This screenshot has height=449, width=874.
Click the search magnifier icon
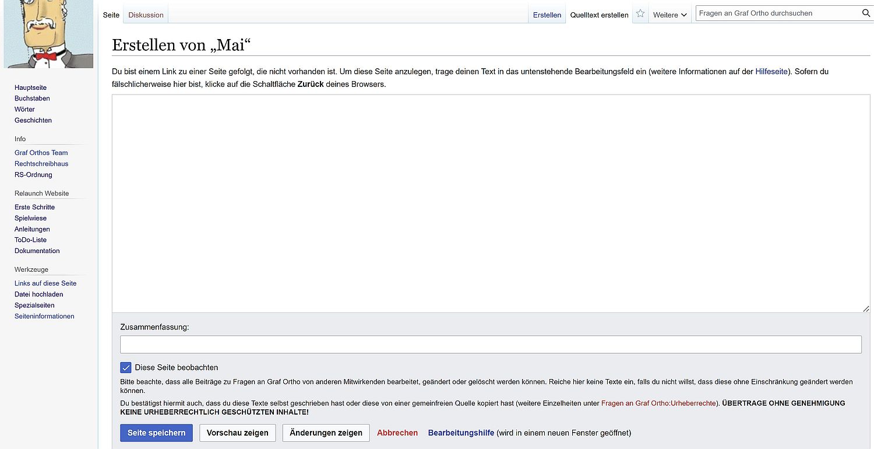coord(866,13)
